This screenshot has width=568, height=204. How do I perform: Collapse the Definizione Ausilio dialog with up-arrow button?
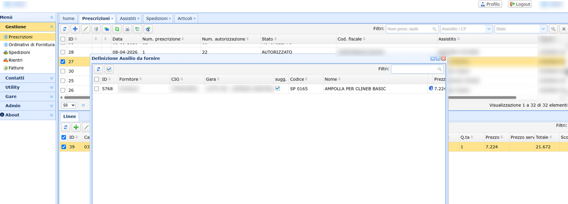[x=432, y=59]
